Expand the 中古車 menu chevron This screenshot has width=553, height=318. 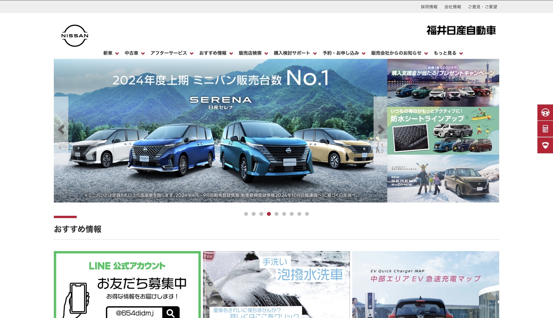(143, 54)
